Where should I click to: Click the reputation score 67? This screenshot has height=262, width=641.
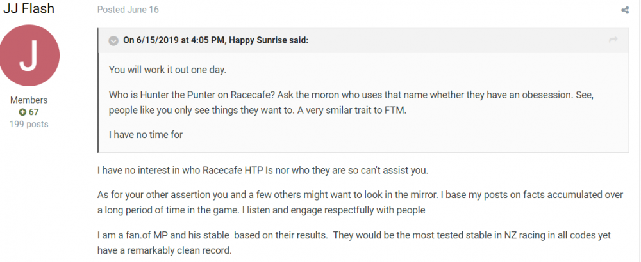tap(33, 112)
